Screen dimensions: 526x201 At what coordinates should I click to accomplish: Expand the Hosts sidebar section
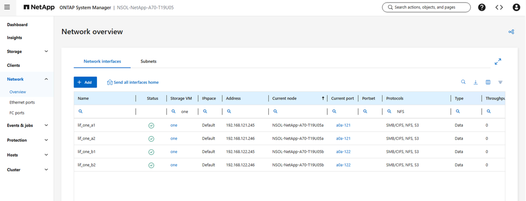(x=46, y=155)
